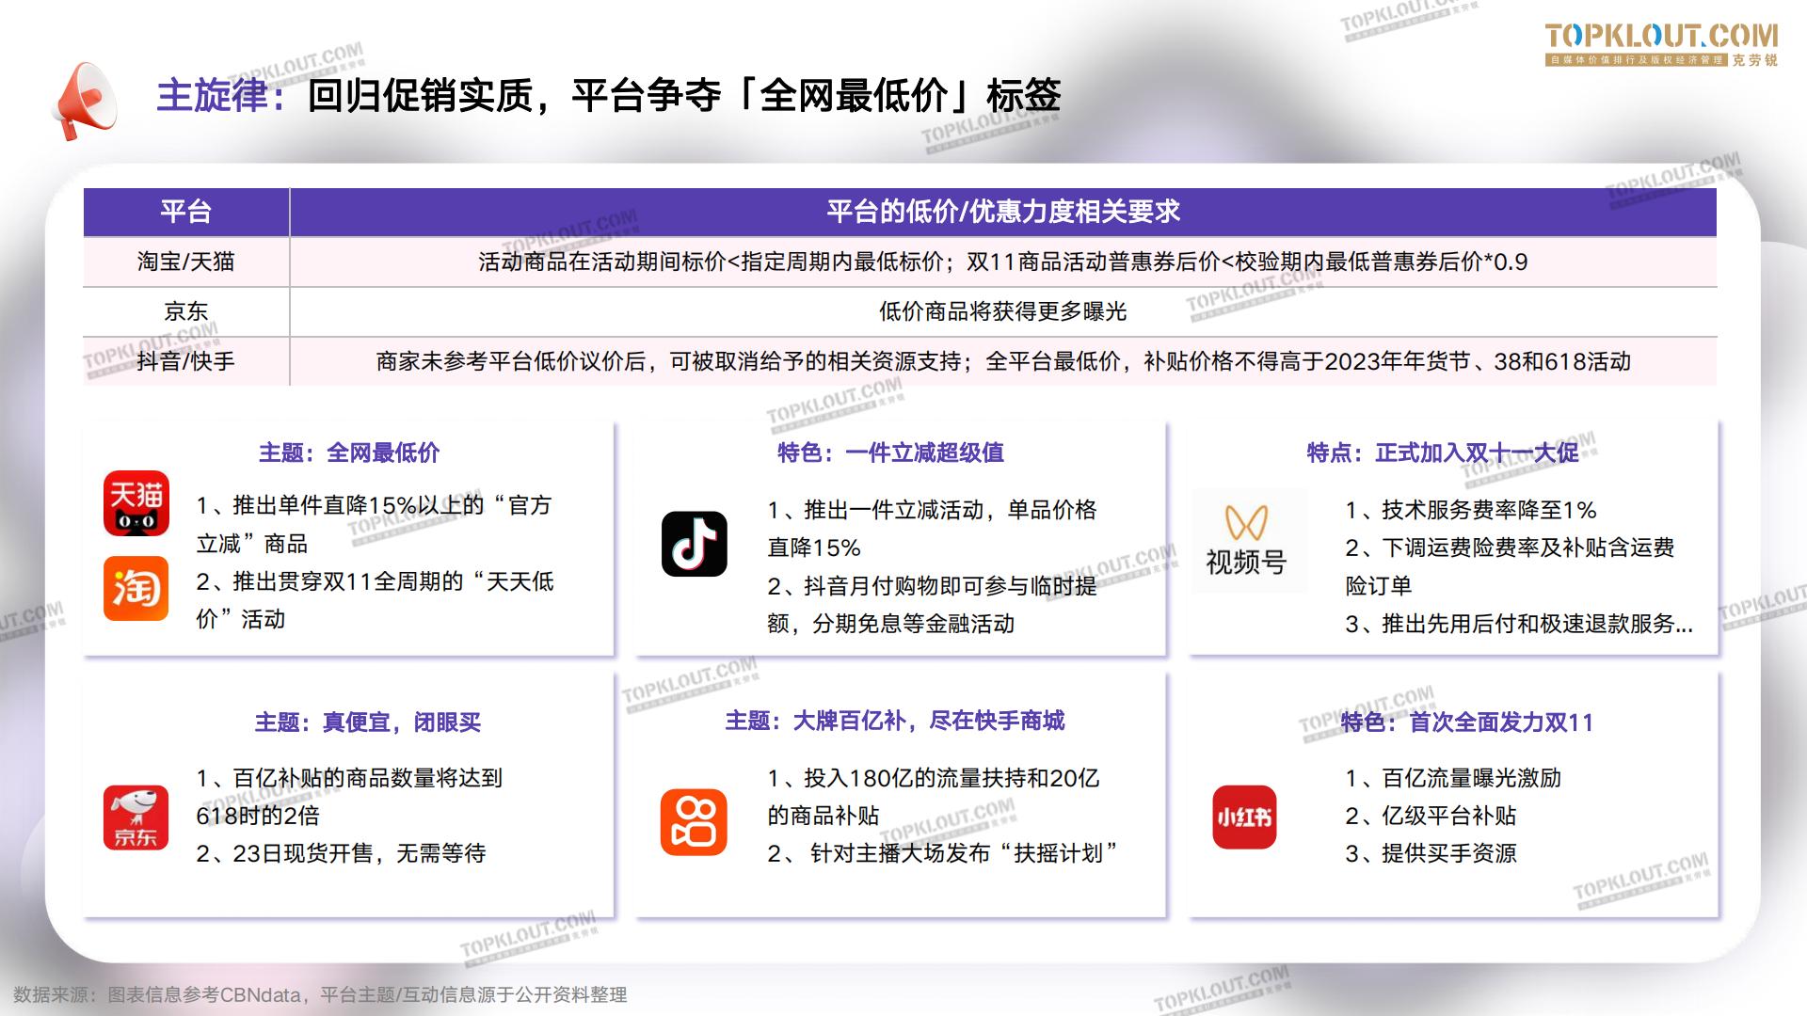Click the Douyin TikTok logo icon
The width and height of the screenshot is (1807, 1016).
(x=695, y=544)
